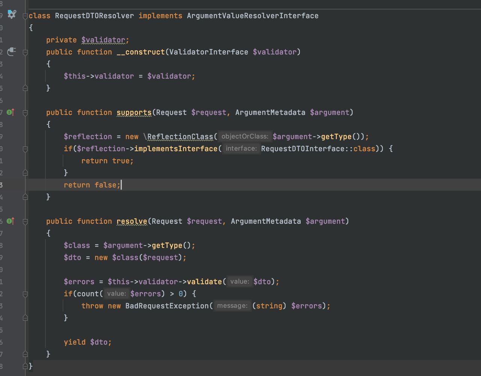The width and height of the screenshot is (481, 376).
Task: Click the implements keyword
Action: (160, 16)
